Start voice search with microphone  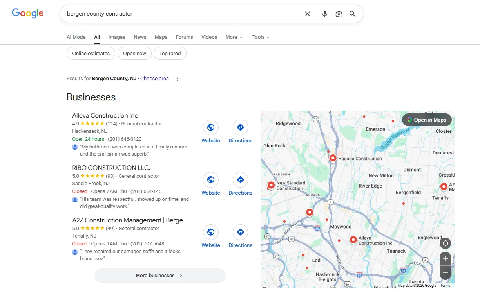pos(324,14)
